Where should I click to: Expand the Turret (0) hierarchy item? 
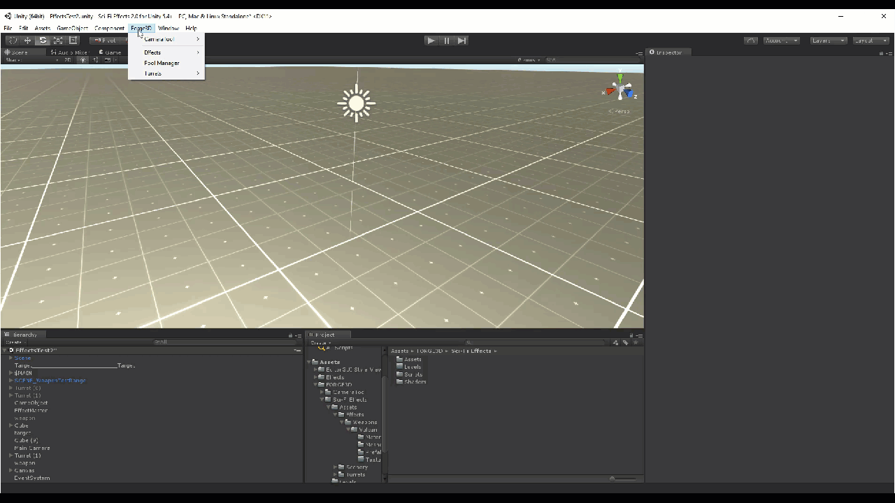click(x=10, y=388)
